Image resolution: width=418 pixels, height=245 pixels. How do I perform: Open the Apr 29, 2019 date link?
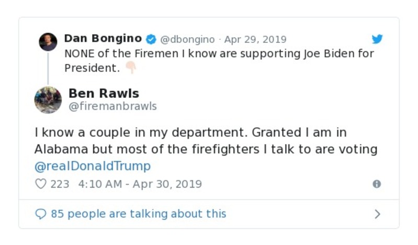pos(255,40)
